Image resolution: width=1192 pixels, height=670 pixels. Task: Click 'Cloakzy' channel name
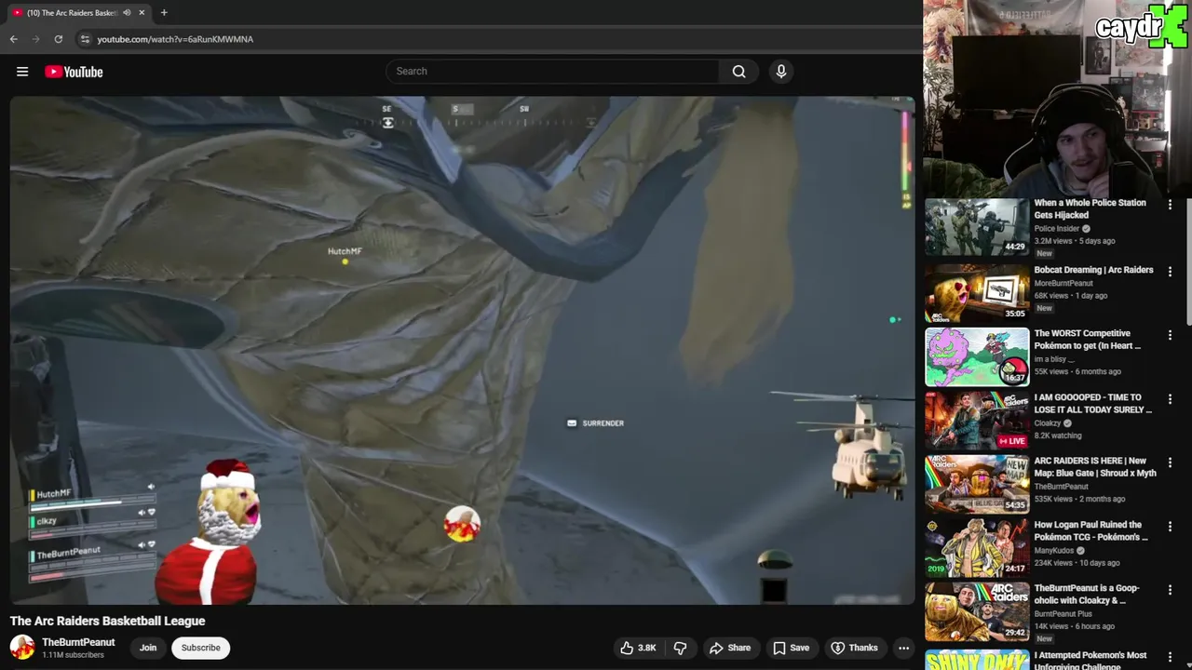(1049, 422)
